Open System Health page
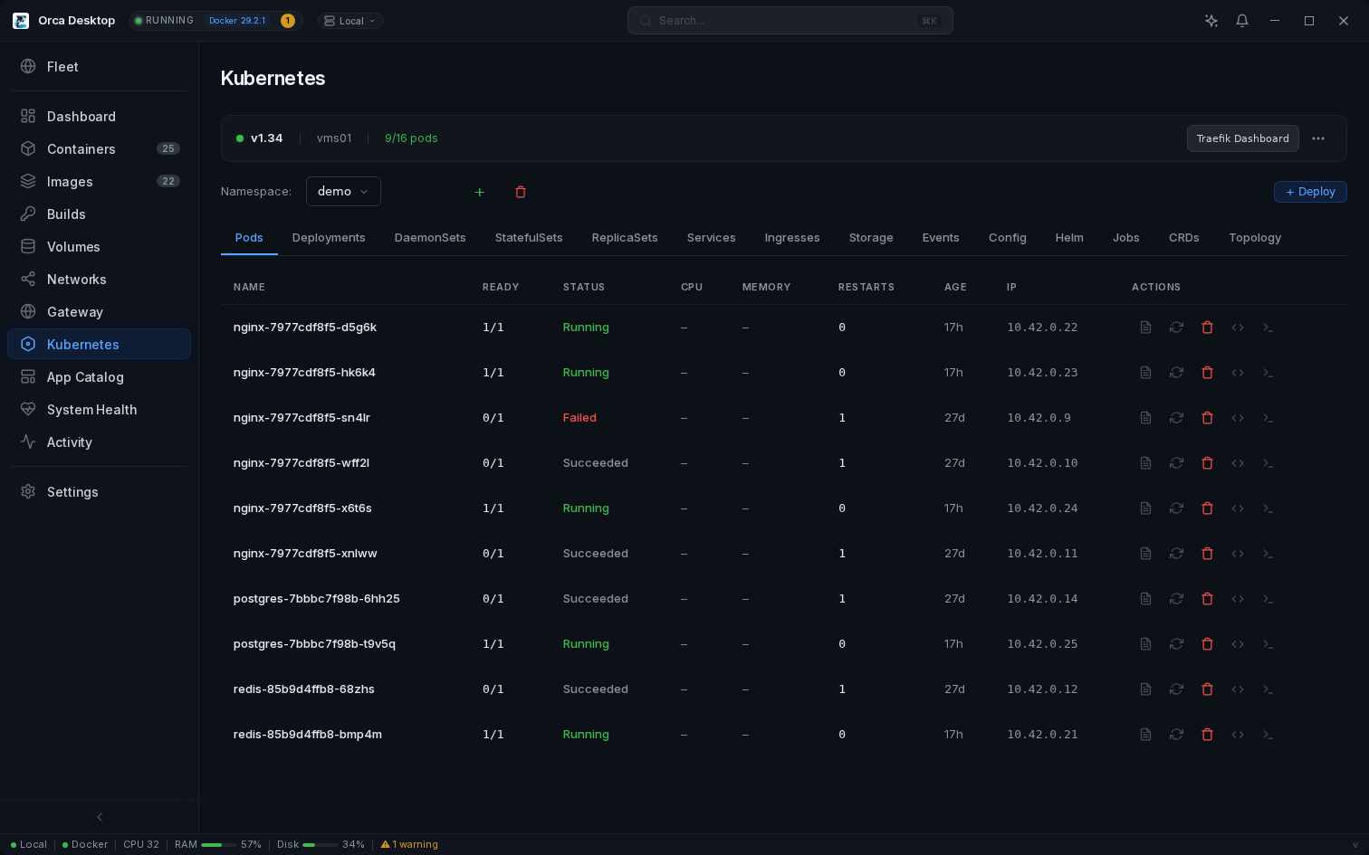The height and width of the screenshot is (855, 1369). 99,410
